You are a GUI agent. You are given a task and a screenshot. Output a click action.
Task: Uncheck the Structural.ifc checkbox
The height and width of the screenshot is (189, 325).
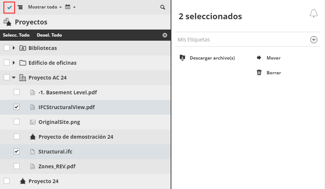[x=17, y=151]
